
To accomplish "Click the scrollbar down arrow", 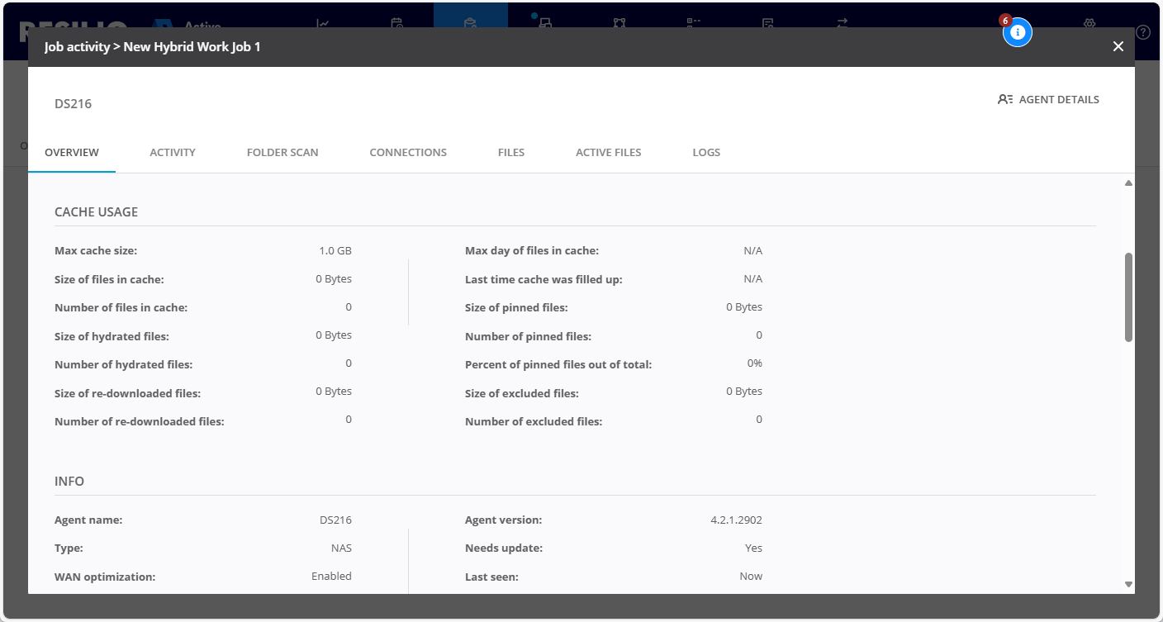I will point(1128,584).
